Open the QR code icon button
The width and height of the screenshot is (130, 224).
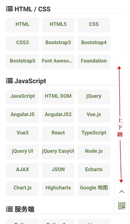click(122, 206)
